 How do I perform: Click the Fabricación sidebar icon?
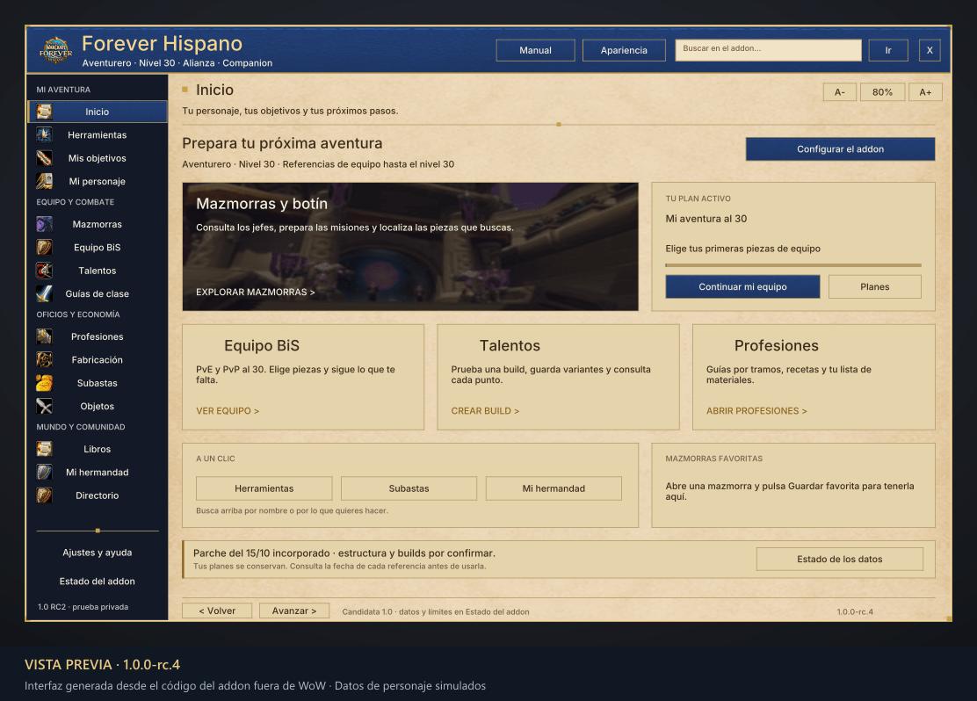coord(44,359)
